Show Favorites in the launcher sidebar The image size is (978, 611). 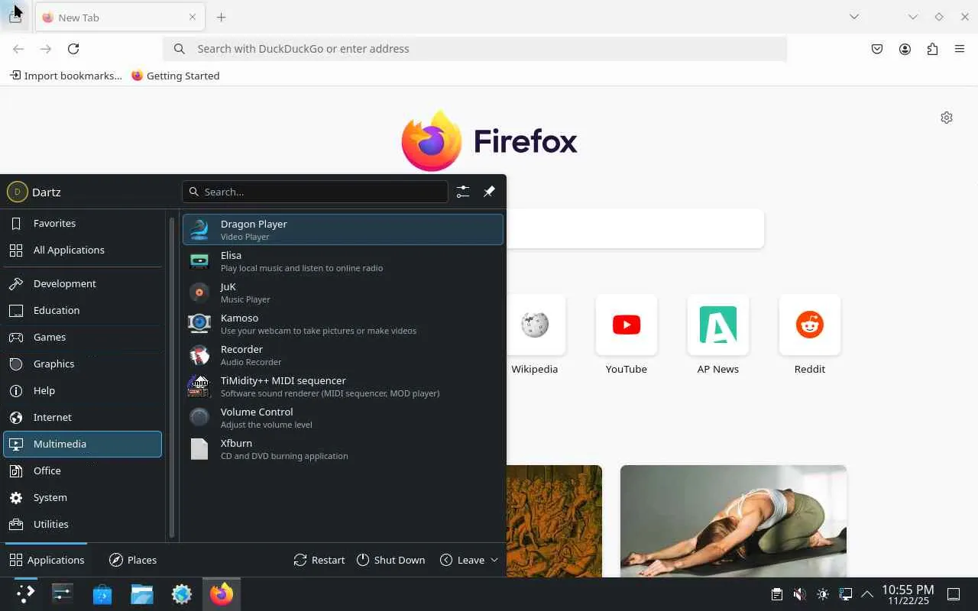pos(83,223)
